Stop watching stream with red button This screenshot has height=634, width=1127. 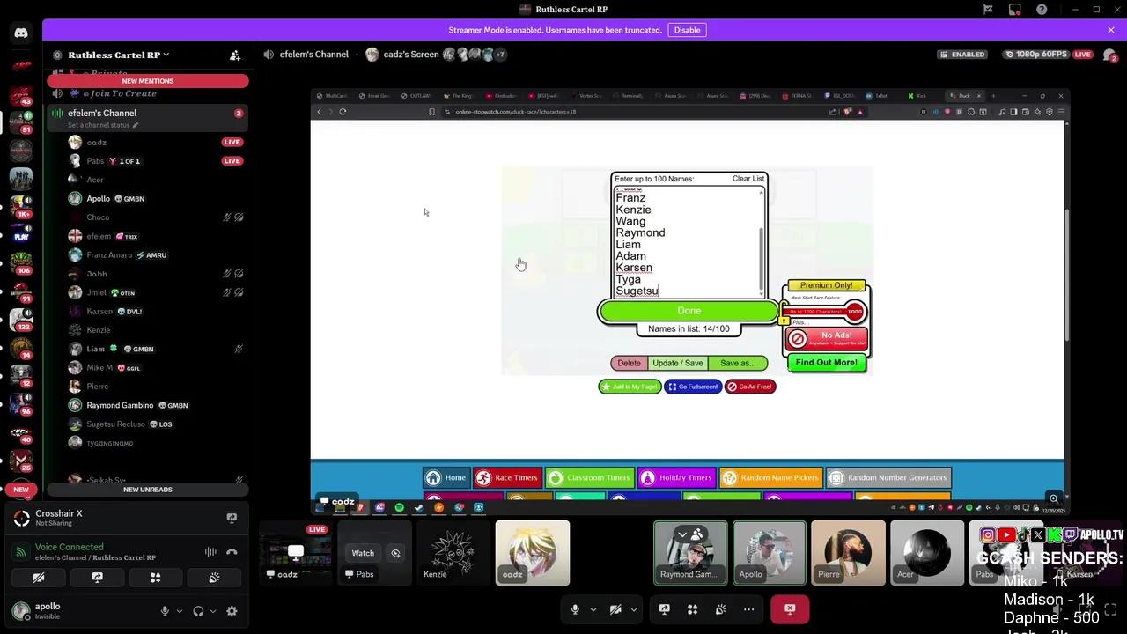pos(790,609)
